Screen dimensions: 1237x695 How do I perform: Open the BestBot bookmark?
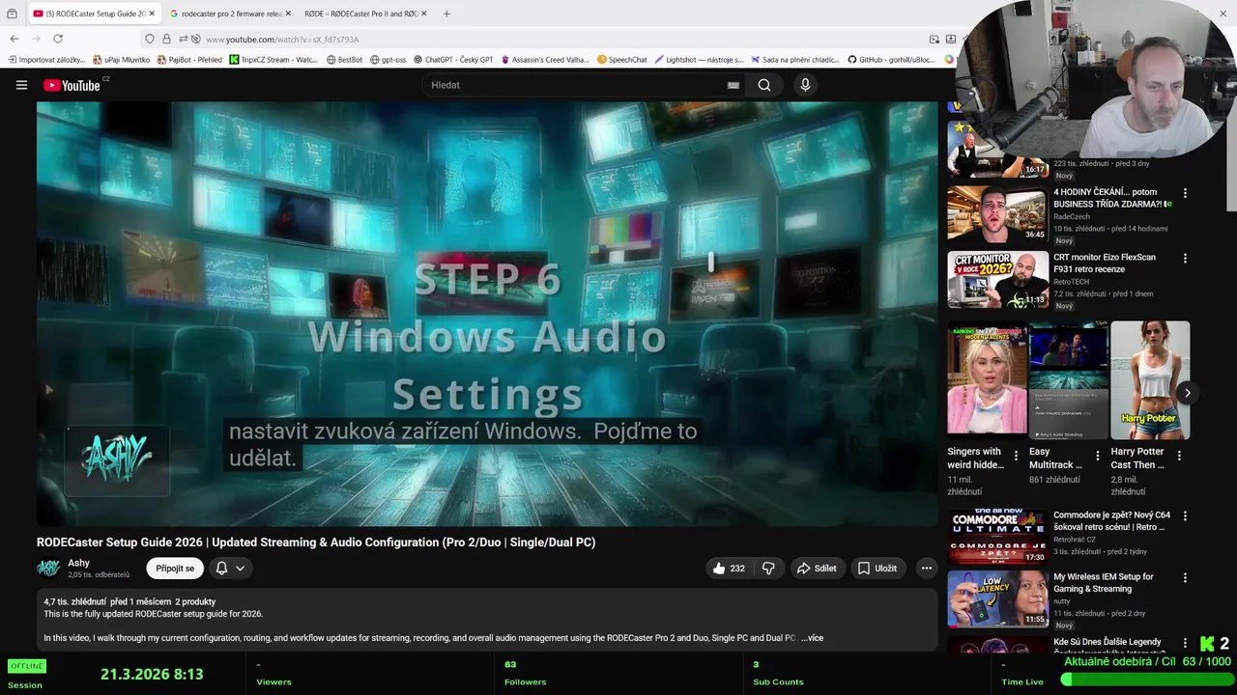point(344,60)
